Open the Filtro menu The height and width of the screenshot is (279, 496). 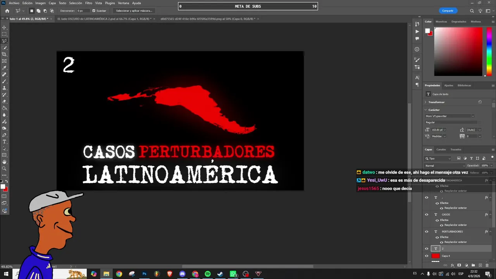(x=89, y=3)
